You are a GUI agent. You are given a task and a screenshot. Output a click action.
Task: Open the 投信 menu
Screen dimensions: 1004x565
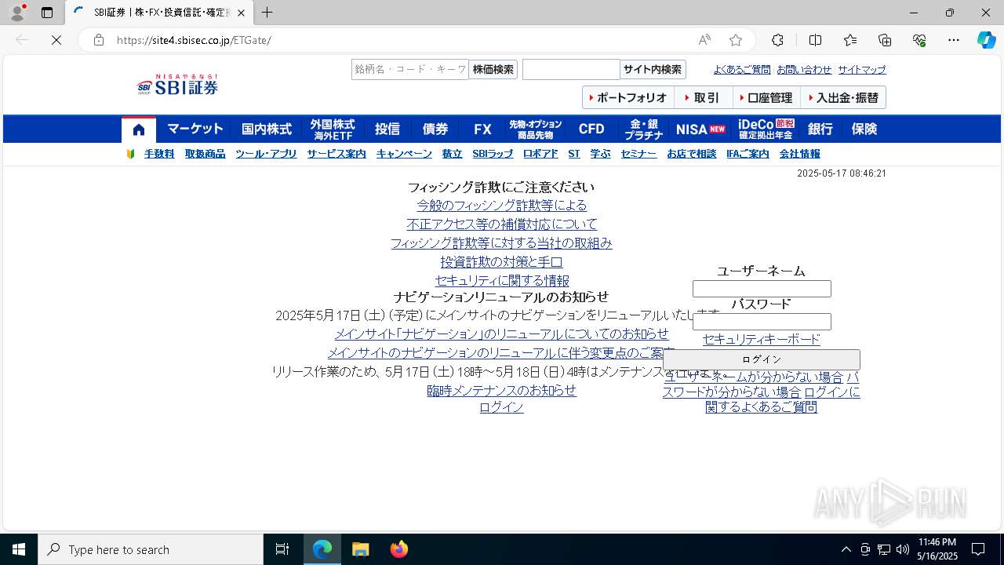(x=387, y=129)
